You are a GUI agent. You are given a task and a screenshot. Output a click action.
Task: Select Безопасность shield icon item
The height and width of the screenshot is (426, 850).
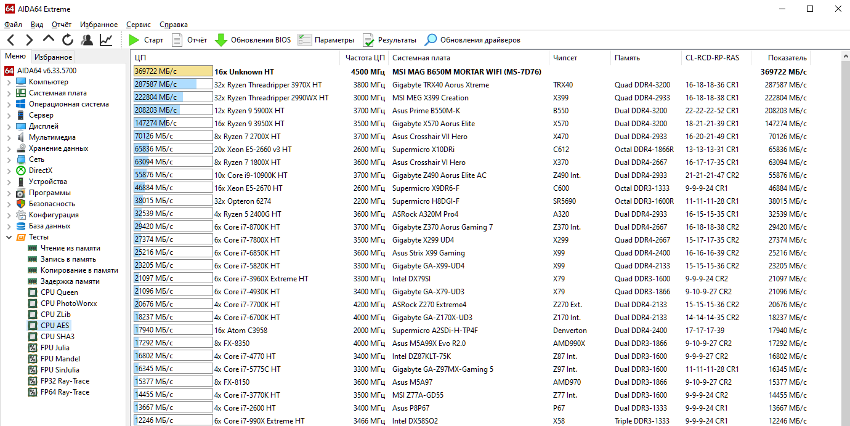point(22,204)
